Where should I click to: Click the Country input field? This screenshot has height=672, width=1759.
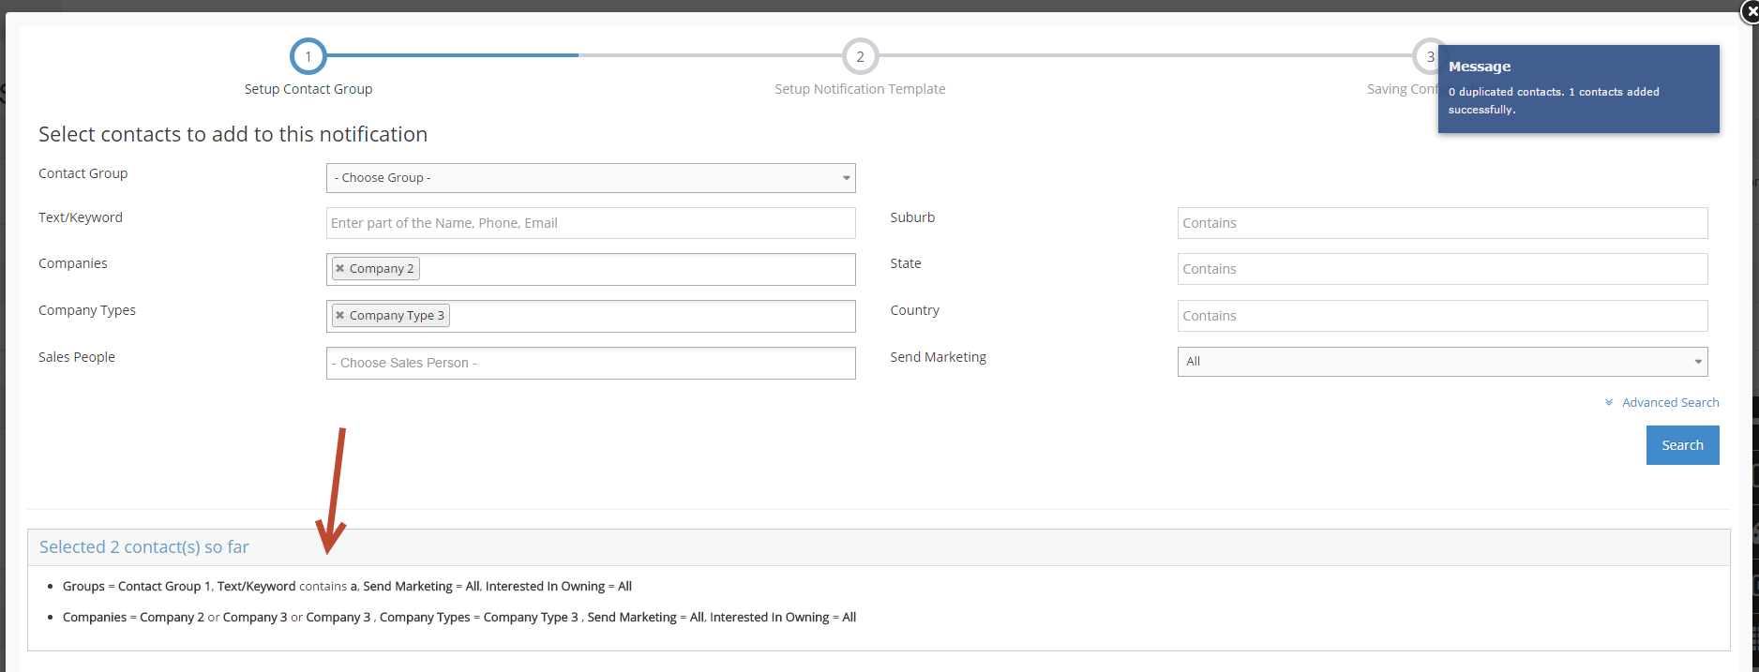(1441, 316)
